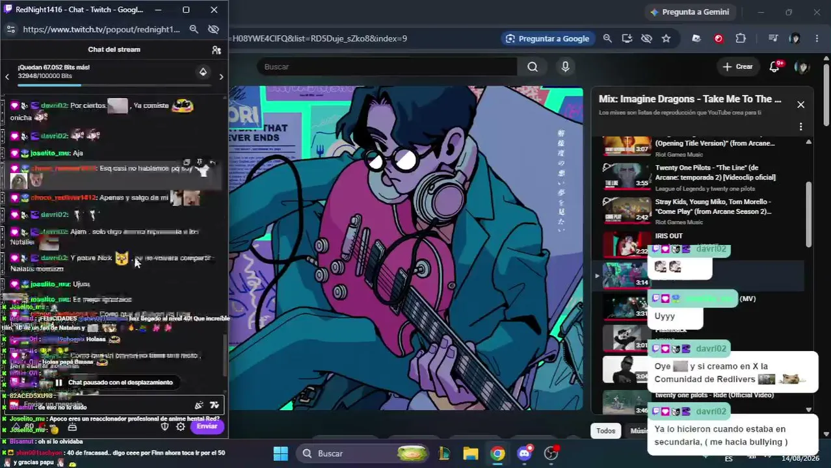Open the 7TV emote picker icon
The height and width of the screenshot is (468, 831).
(215, 406)
